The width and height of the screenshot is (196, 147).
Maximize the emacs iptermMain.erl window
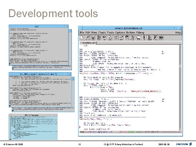coord(180,28)
